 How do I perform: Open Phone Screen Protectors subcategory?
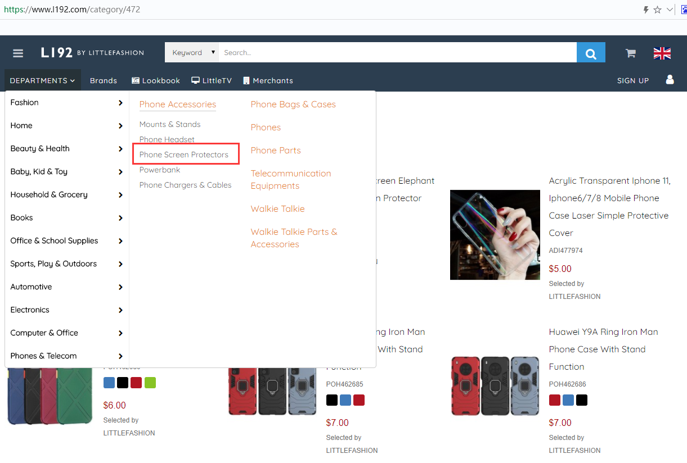[184, 155]
